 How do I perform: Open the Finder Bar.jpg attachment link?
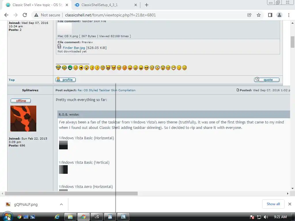(x=74, y=48)
